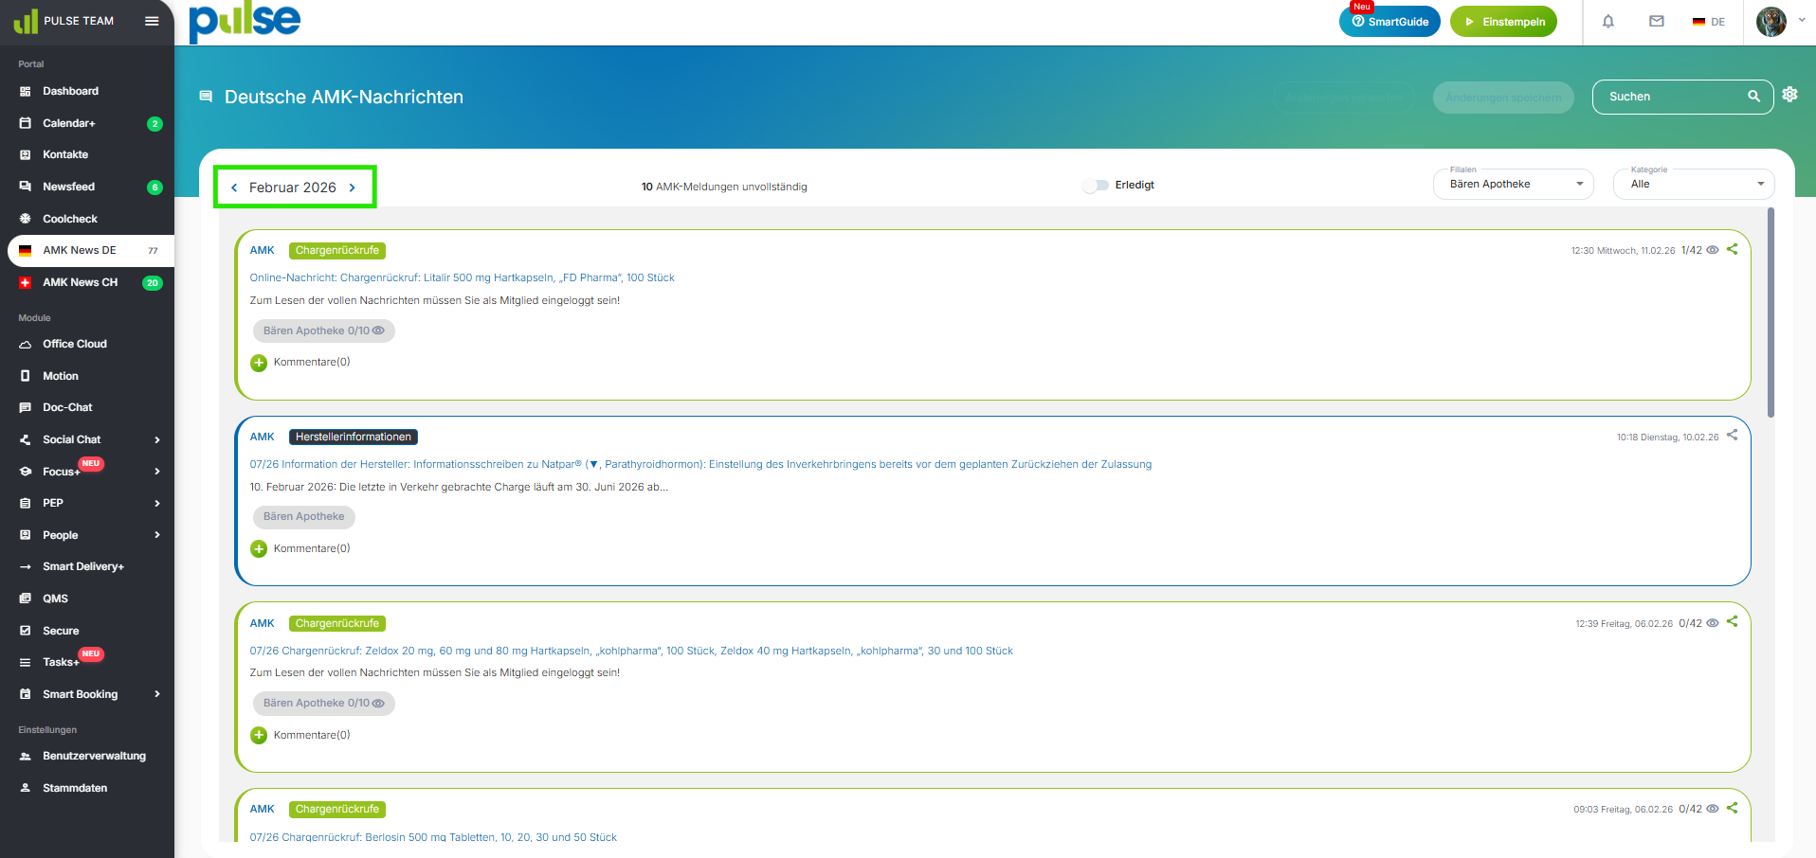This screenshot has height=858, width=1816.
Task: Open the Zeldox Chargenrückruf headline
Action: tap(631, 651)
